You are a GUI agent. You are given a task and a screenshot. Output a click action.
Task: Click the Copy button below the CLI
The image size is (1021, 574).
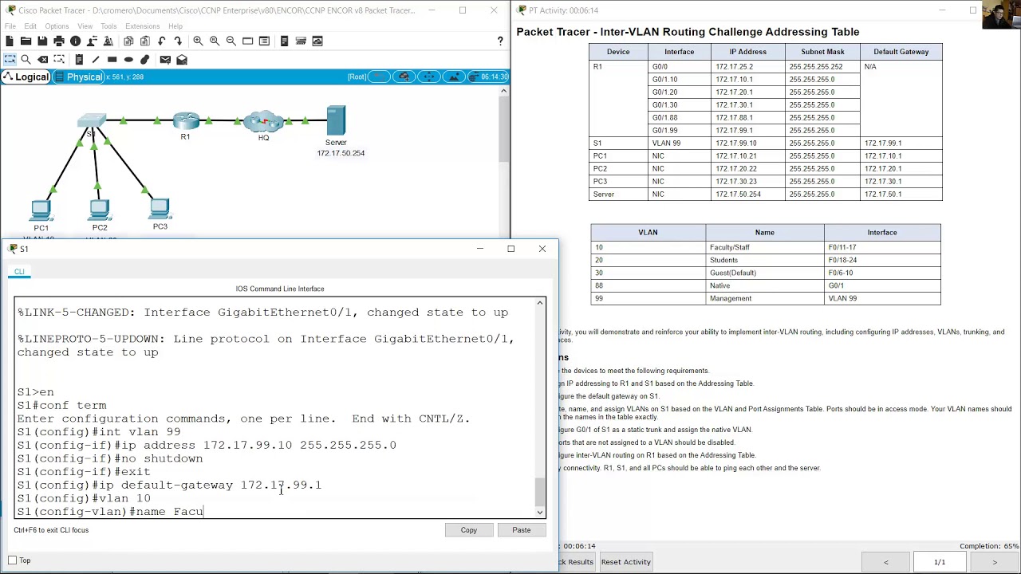pyautogui.click(x=468, y=530)
